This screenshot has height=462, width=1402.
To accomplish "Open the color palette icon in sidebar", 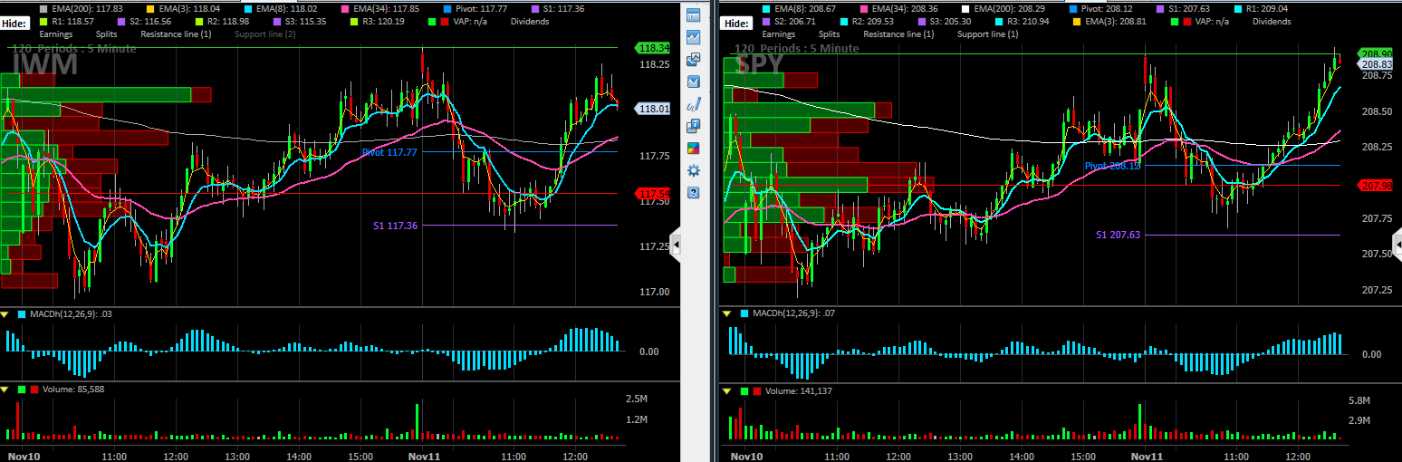I will 694,149.
